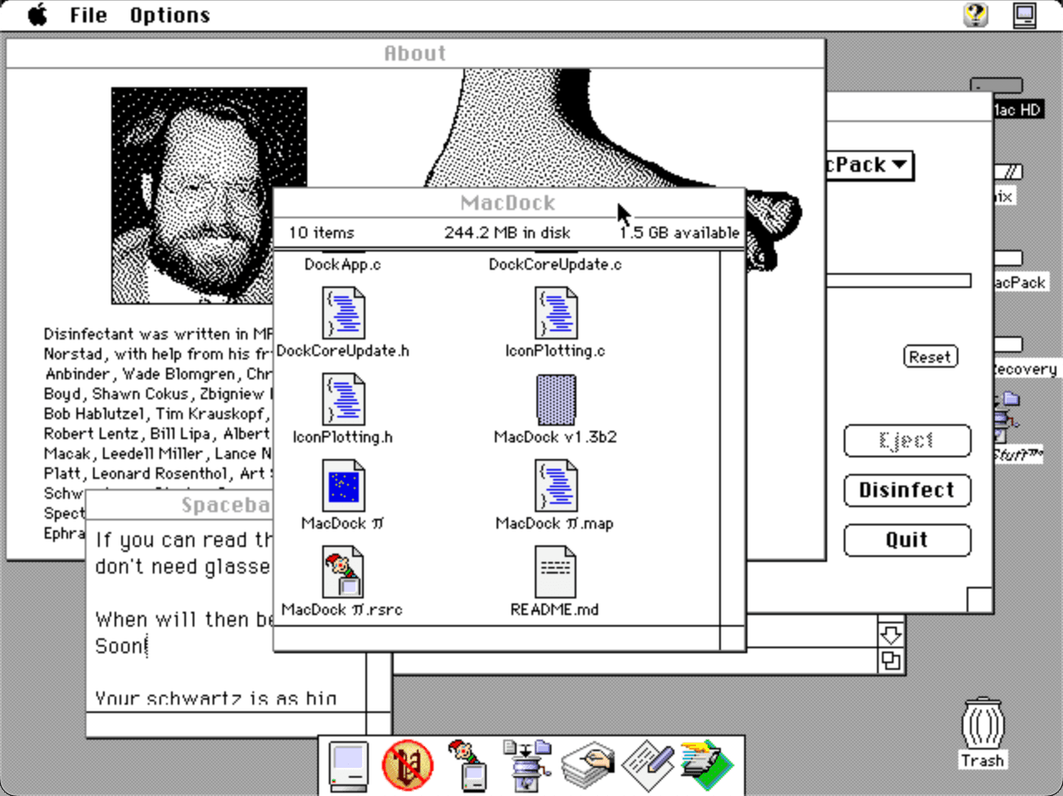Image resolution: width=1063 pixels, height=796 pixels.
Task: Click the About window title bar
Action: tap(415, 54)
